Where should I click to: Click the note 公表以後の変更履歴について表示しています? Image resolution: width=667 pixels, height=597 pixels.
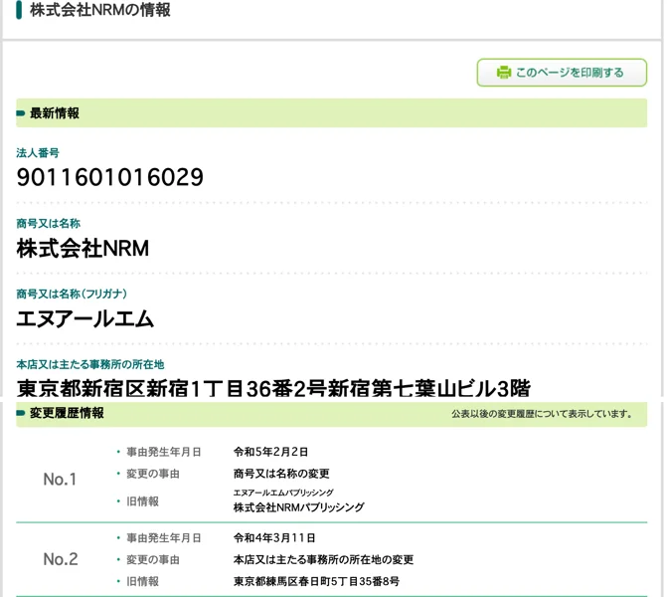click(x=542, y=414)
